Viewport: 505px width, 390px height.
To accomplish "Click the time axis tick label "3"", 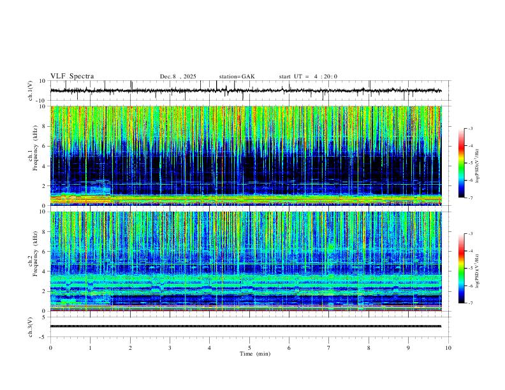I will point(170,348).
